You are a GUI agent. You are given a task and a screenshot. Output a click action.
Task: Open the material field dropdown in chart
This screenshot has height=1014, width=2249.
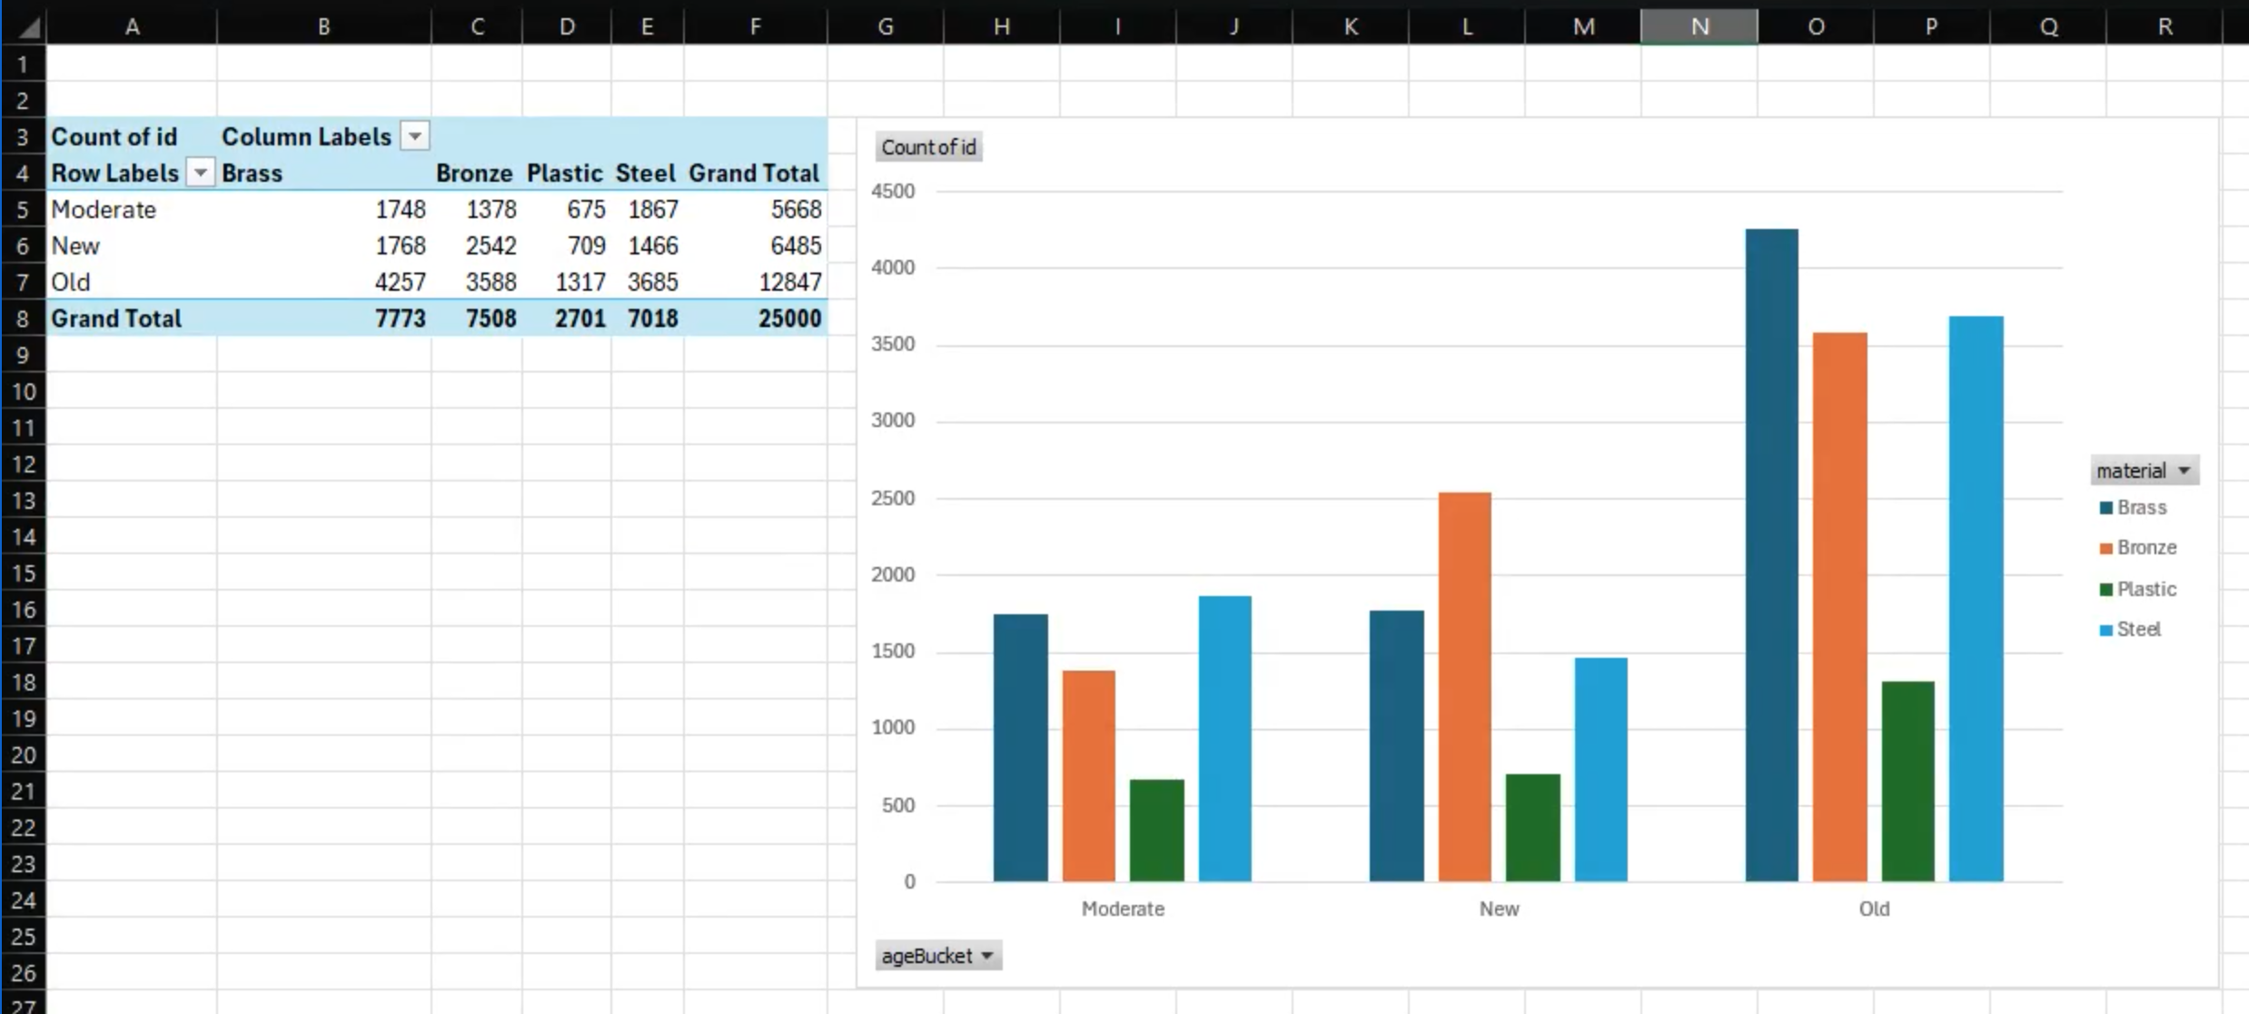(2144, 470)
